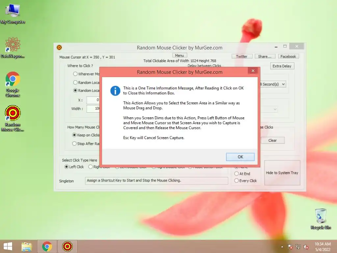
Task: Select the checked Random Location radio button
Action: 75,90
